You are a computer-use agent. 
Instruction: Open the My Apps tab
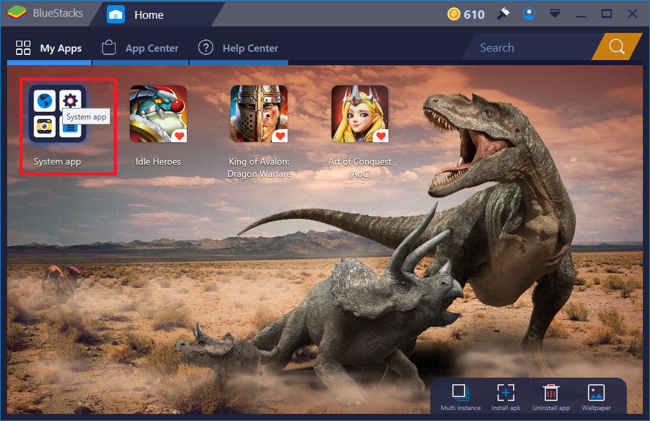[49, 48]
